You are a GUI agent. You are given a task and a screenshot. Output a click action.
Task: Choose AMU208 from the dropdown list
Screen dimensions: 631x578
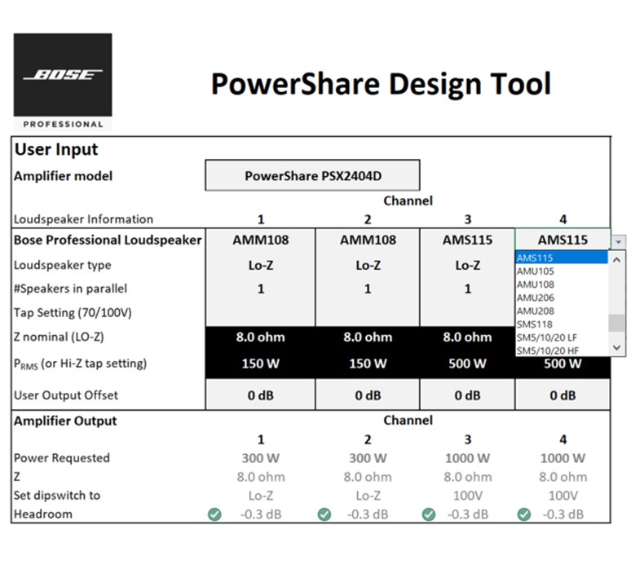[x=561, y=311]
